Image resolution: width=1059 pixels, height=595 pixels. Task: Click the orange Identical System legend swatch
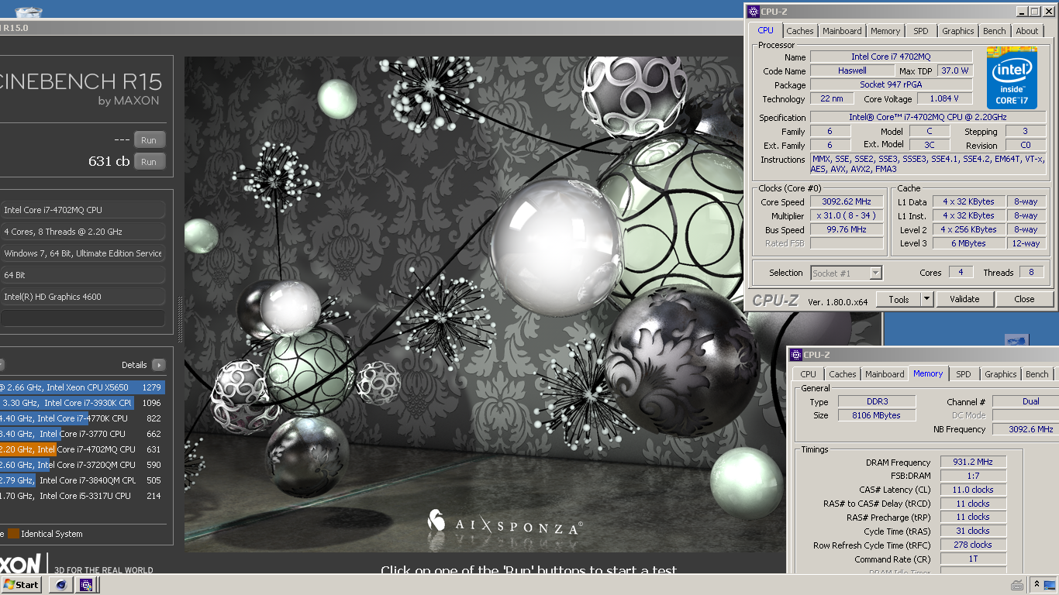click(x=13, y=534)
